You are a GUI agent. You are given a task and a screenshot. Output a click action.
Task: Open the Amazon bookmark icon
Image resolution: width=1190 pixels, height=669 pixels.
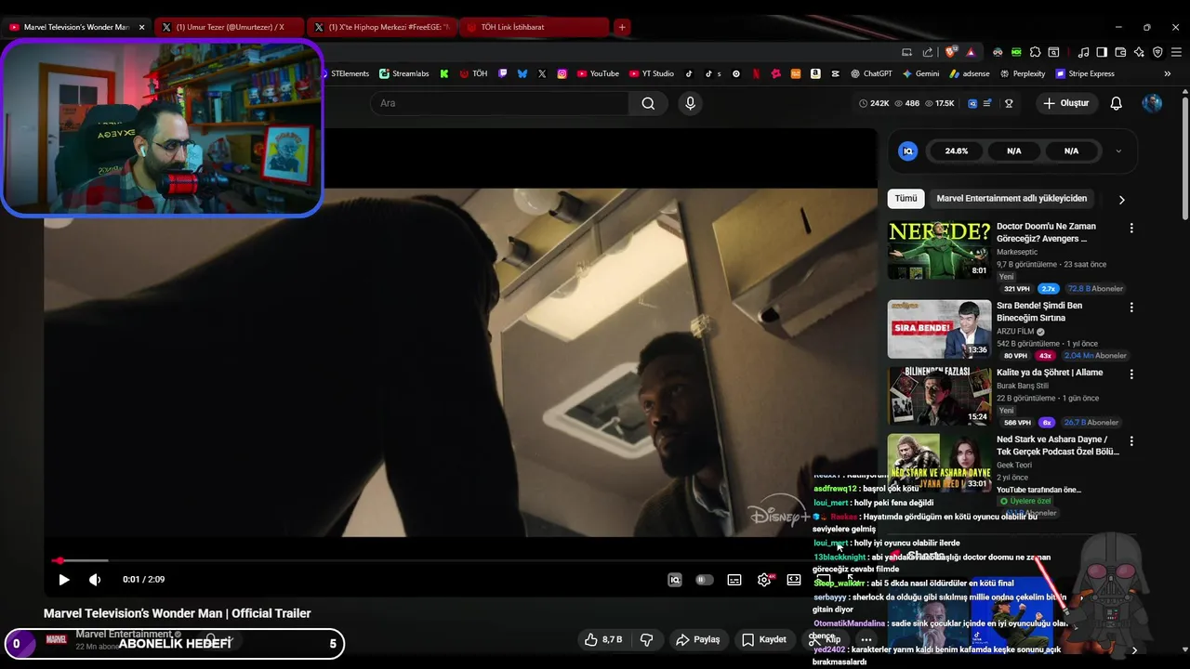pos(815,73)
